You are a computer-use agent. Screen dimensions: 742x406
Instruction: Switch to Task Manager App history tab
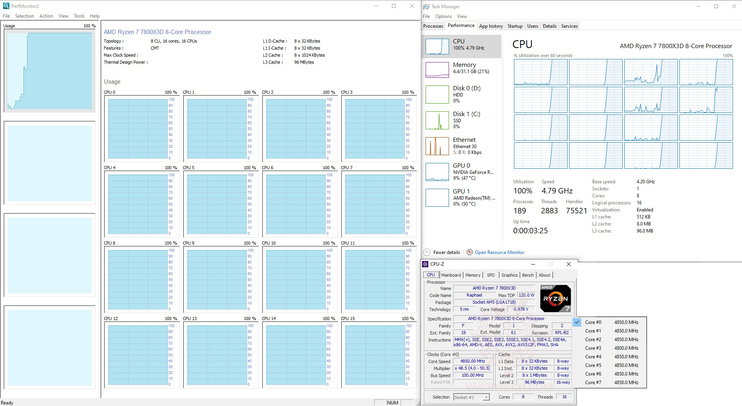491,26
